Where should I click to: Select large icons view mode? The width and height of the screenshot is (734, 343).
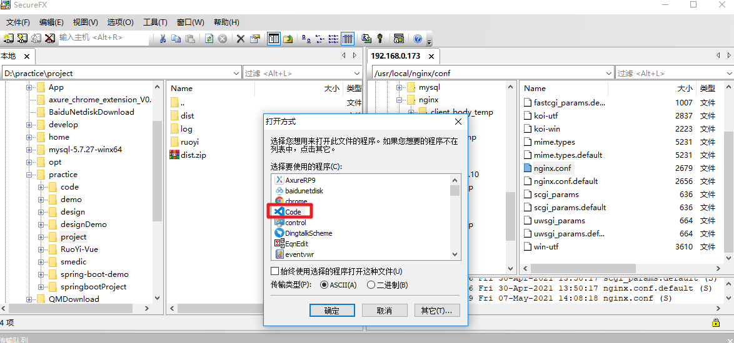pos(306,39)
